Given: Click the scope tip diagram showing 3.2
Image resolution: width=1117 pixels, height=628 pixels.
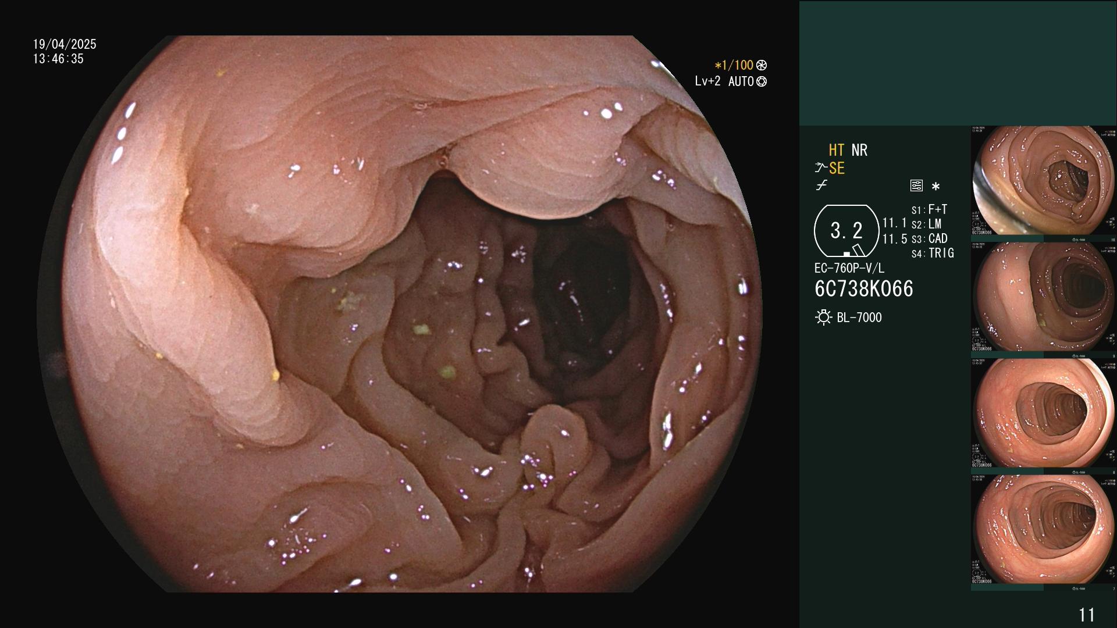Looking at the screenshot, I should click(x=846, y=231).
